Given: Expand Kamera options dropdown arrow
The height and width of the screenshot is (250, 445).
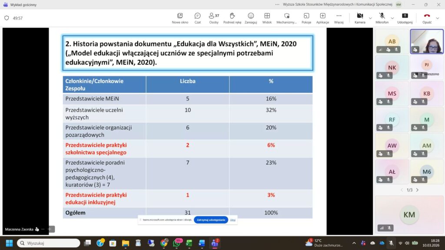Looking at the screenshot, I should pos(370,18).
